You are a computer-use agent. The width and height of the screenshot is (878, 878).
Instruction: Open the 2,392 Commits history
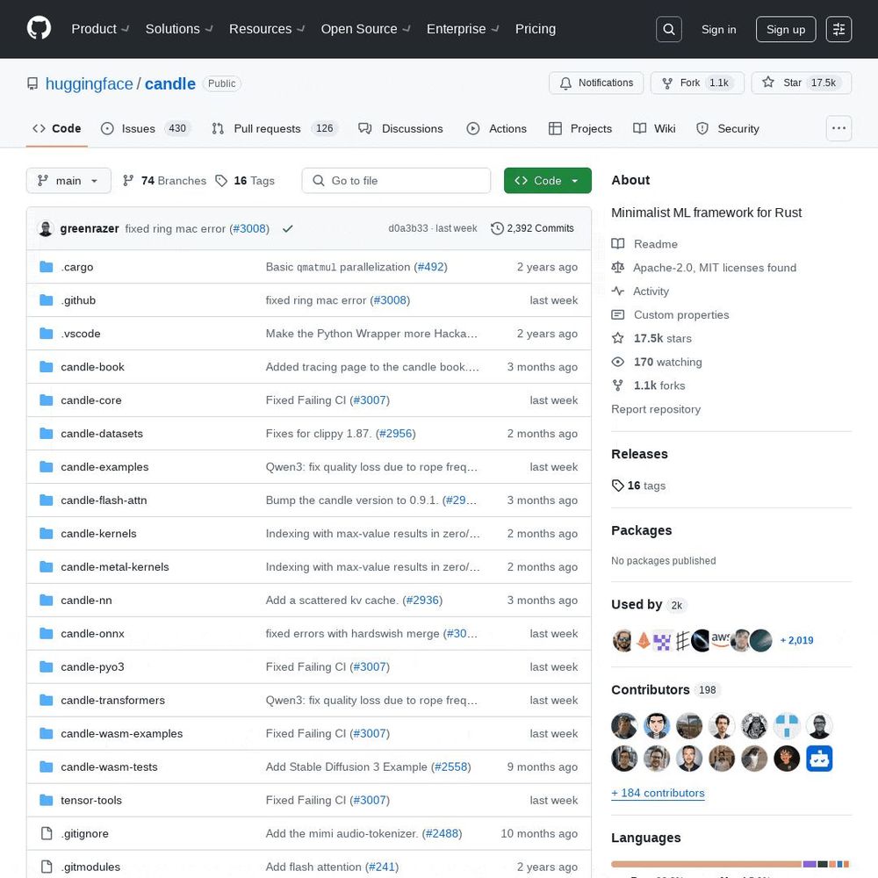pyautogui.click(x=533, y=228)
